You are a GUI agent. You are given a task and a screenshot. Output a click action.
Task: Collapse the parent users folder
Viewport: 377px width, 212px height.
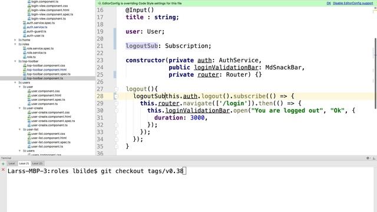15,82
